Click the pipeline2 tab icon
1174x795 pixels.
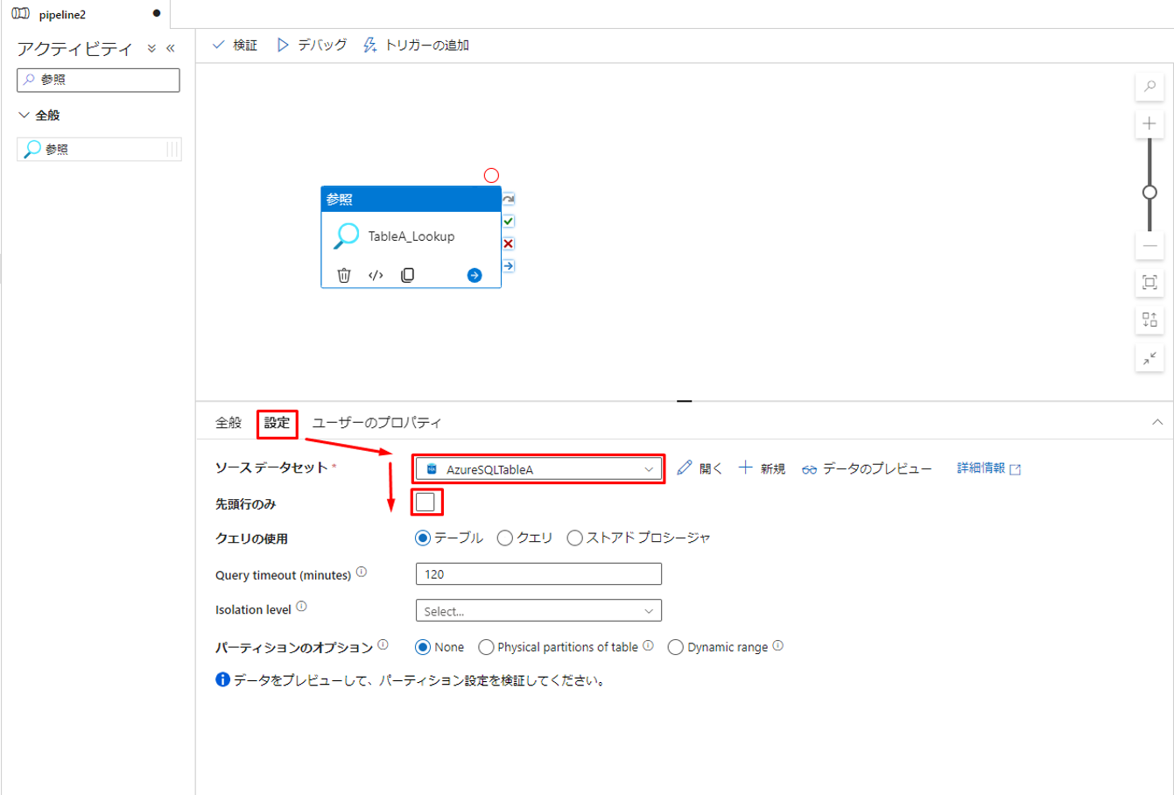click(20, 14)
